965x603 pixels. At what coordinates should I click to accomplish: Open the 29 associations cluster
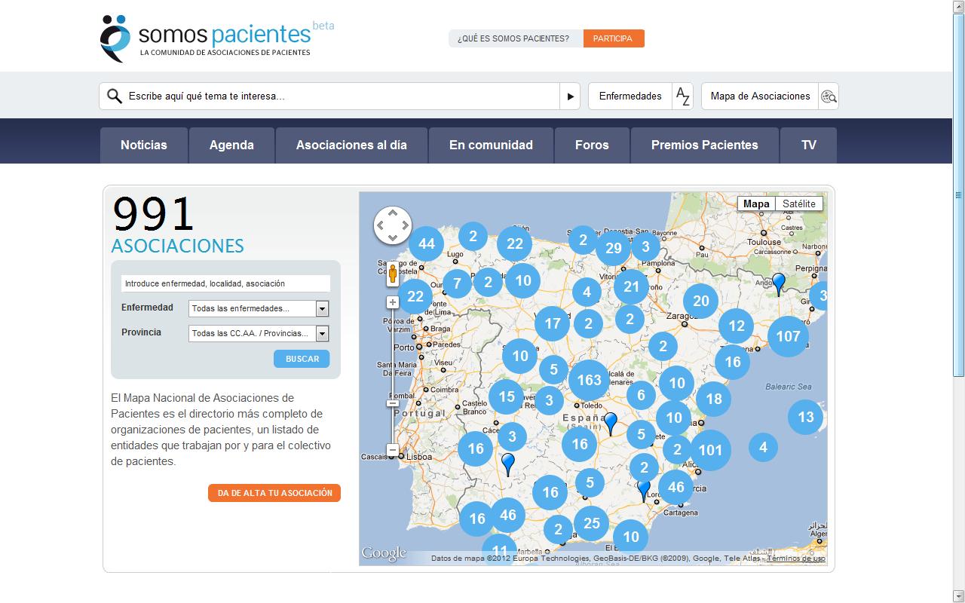(x=613, y=248)
